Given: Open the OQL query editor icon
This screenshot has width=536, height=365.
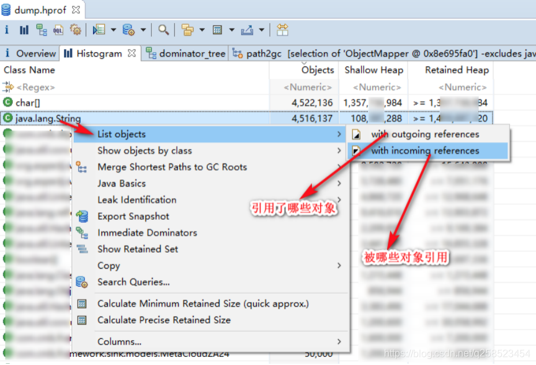Looking at the screenshot, I should tap(59, 29).
